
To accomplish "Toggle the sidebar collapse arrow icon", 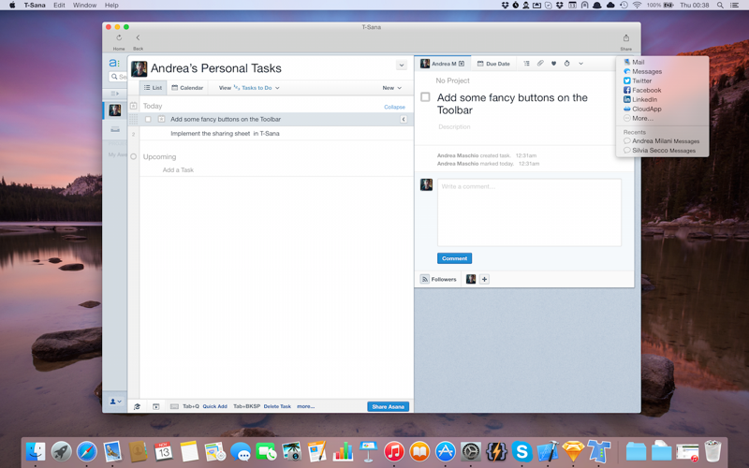I will 114,94.
